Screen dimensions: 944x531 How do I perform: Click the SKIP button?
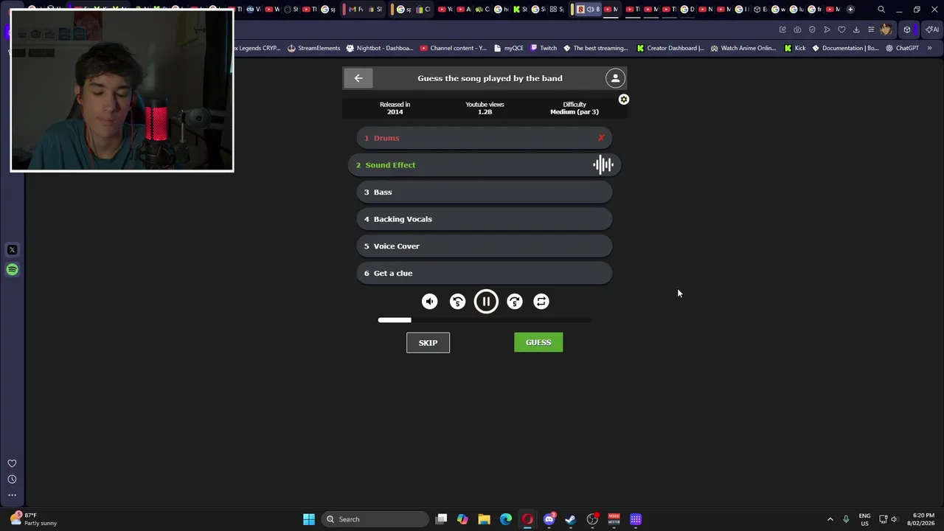click(x=428, y=342)
